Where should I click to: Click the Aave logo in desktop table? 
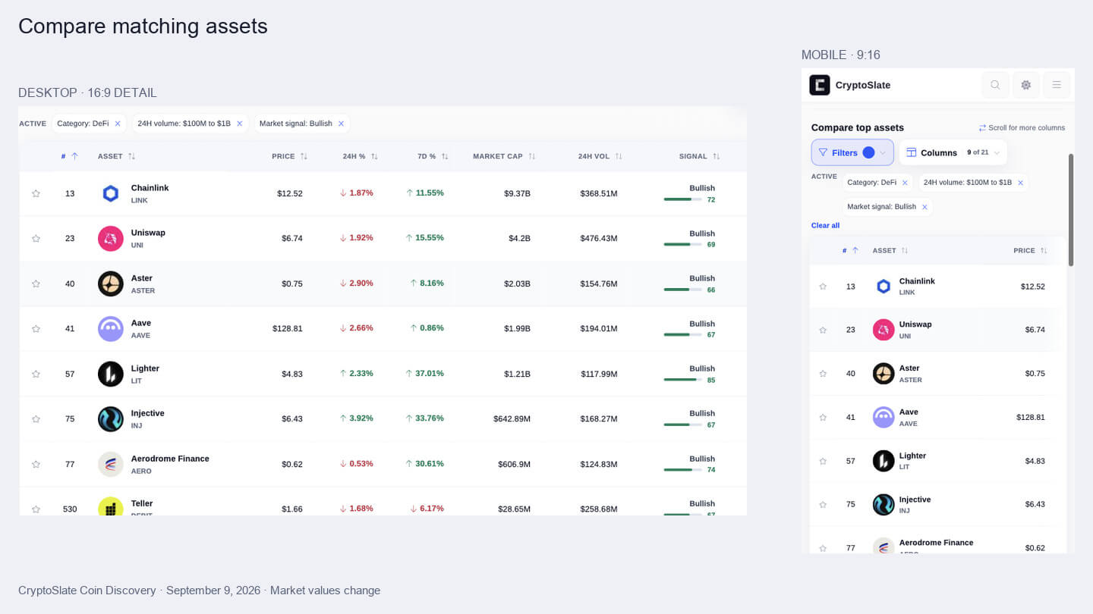(111, 329)
